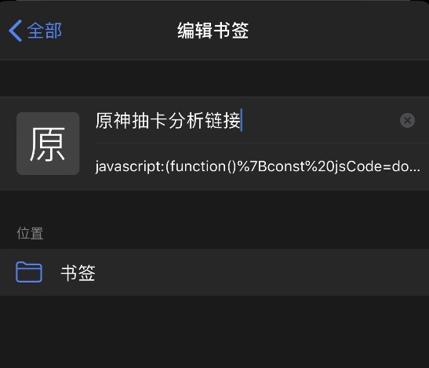The image size is (429, 368).
Task: Select the blue folder icon under 位置
Action: pos(29,272)
